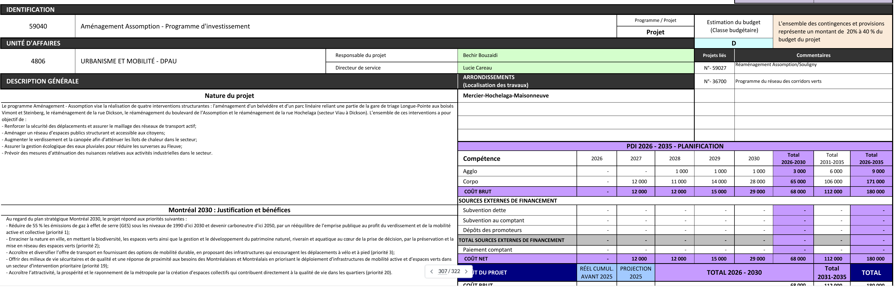
Task: Click Corpo value 28 000 for 2030
Action: (x=757, y=181)
